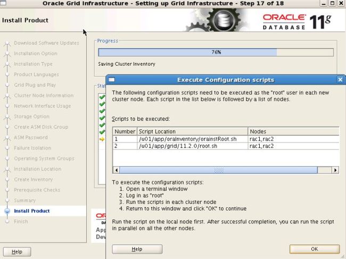Click OK in Execute Configuration scripts dialog
The height and width of the screenshot is (259, 346).
[315, 249]
